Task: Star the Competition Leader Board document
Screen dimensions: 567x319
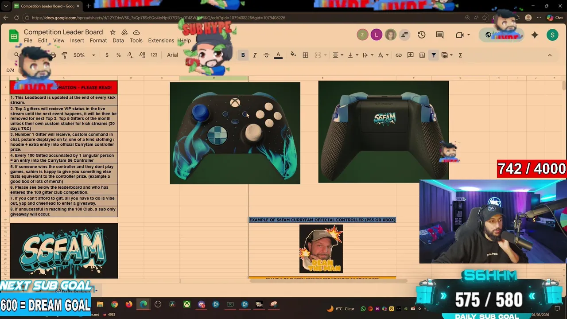Action: coord(113,32)
